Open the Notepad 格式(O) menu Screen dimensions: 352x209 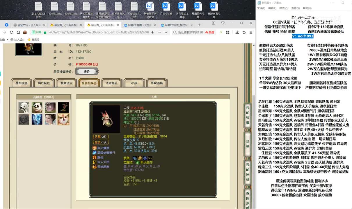[x=284, y=8]
